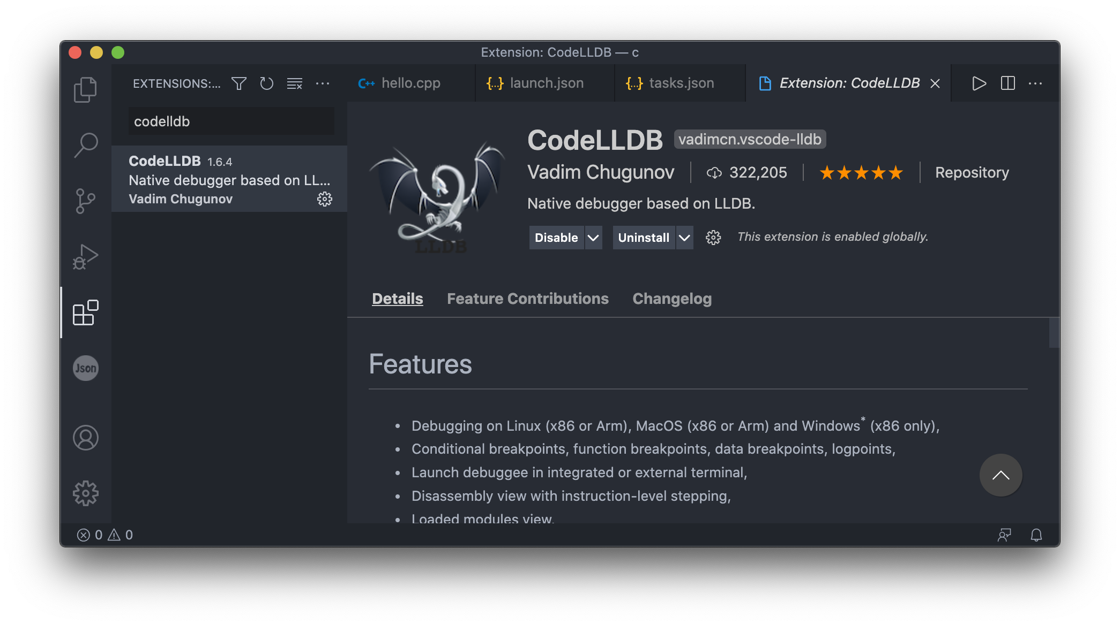Open the Json extension view icon

pyautogui.click(x=85, y=368)
